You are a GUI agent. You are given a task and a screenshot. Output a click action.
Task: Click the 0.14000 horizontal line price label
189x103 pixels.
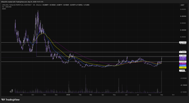(x=183, y=52)
